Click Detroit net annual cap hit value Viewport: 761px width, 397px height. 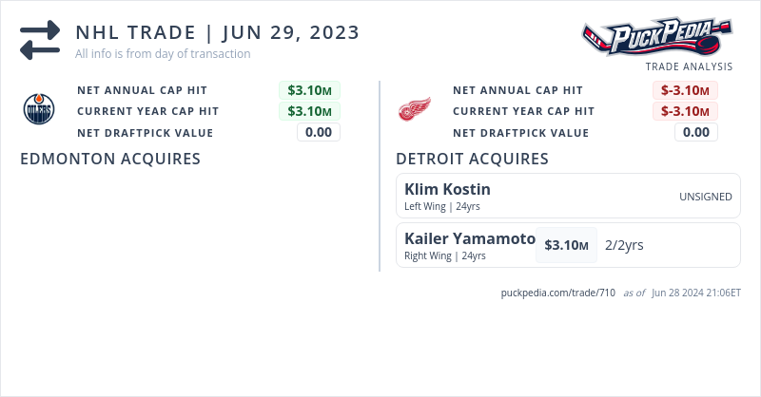(685, 90)
